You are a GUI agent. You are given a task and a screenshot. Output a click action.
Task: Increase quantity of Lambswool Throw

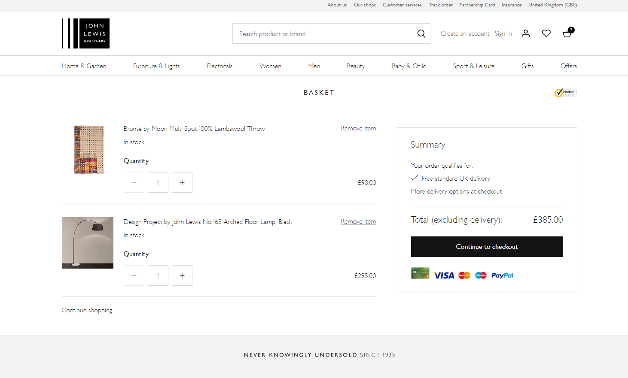[x=182, y=182]
